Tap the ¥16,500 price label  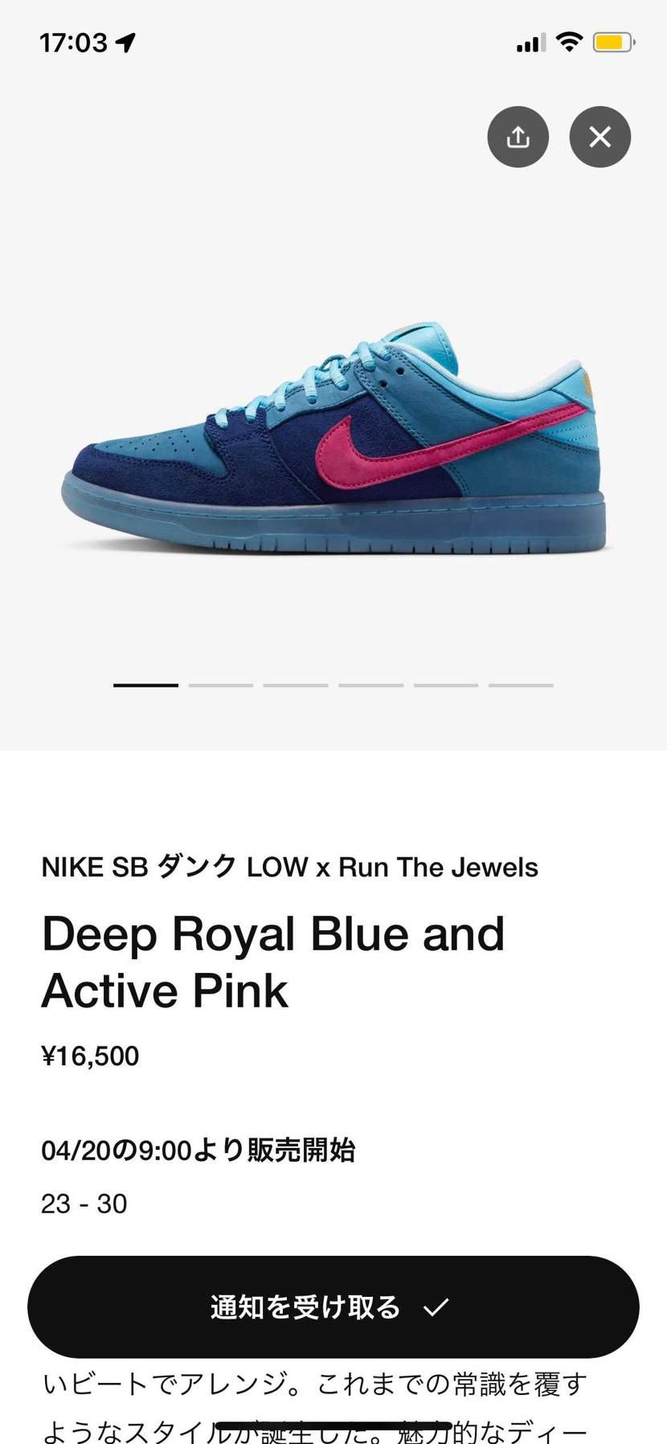(x=90, y=1056)
